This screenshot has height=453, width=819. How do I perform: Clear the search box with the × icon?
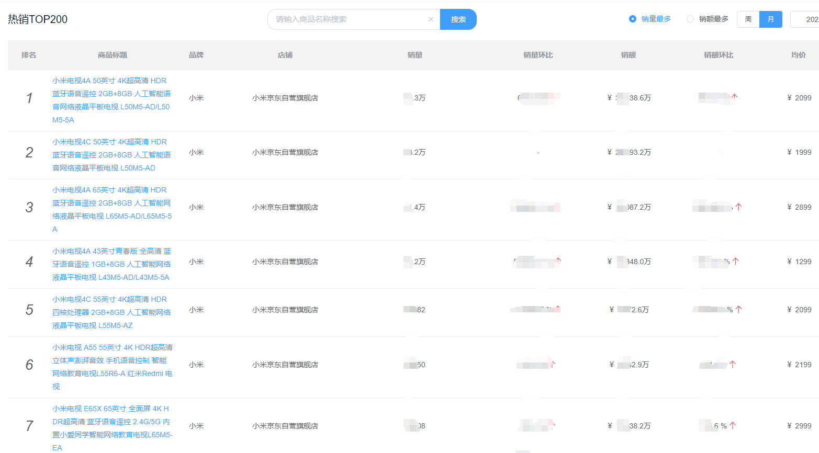[431, 19]
